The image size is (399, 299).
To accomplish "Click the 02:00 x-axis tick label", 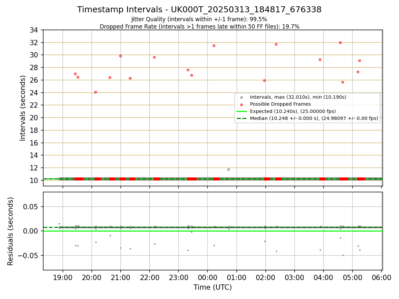I will [x=265, y=277].
